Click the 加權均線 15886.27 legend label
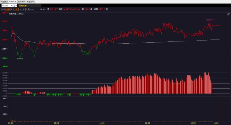 click(x=17, y=14)
